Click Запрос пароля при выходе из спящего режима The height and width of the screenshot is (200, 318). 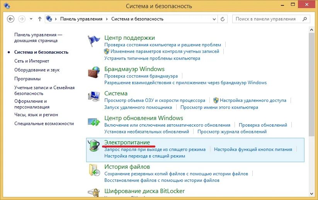pos(155,149)
